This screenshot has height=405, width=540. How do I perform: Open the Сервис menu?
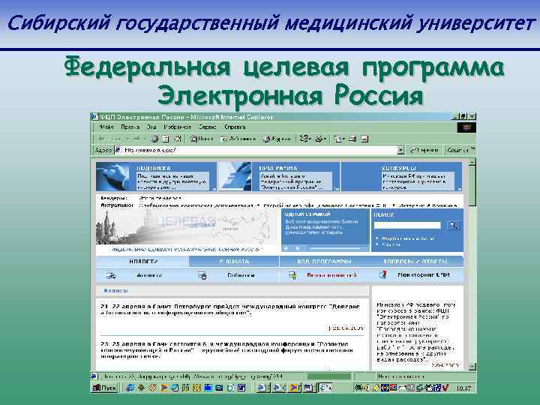(208, 127)
